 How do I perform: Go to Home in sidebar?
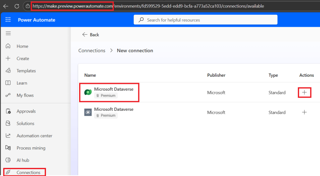click(x=22, y=46)
